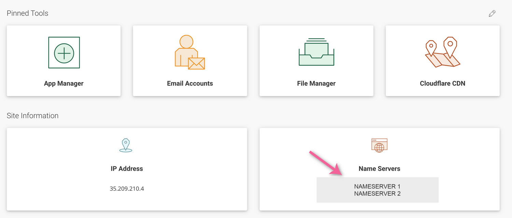Click the Pinned Tools heading

pyautogui.click(x=28, y=13)
